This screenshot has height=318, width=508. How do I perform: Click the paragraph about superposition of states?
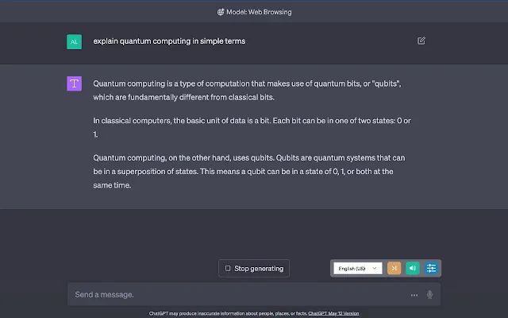[248, 172]
